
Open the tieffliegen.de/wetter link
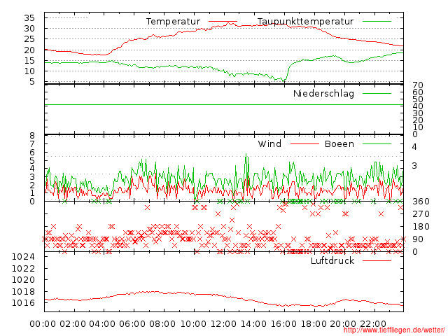click(x=394, y=330)
